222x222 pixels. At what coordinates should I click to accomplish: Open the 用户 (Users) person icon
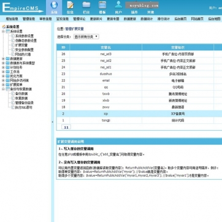[118, 5]
